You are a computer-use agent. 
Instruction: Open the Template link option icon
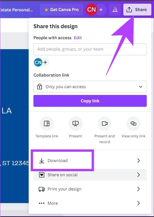pyautogui.click(x=47, y=124)
